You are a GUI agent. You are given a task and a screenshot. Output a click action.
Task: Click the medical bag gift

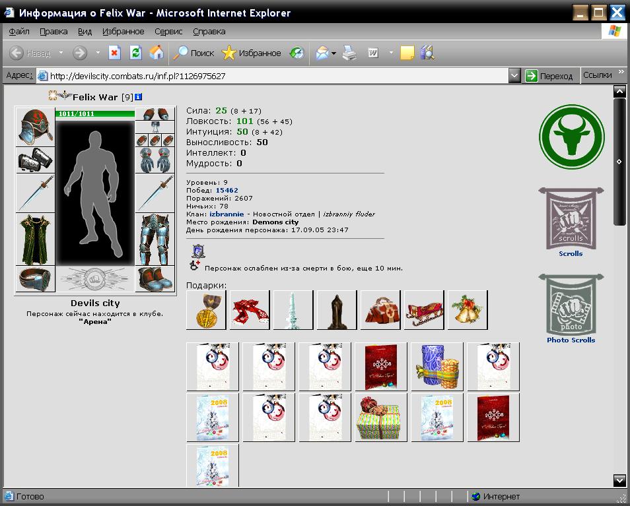click(380, 310)
